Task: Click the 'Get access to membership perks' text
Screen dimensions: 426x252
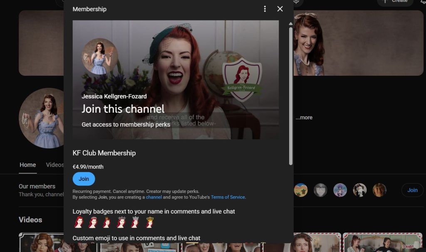Action: (126, 125)
